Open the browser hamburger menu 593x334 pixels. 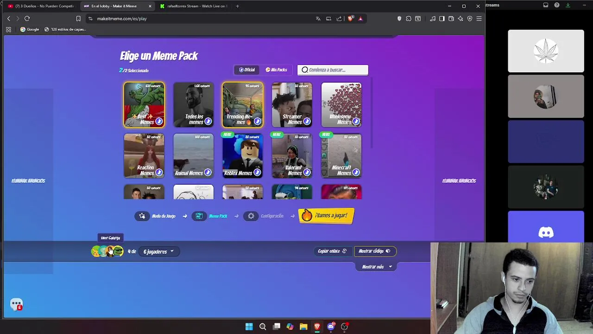point(479,19)
